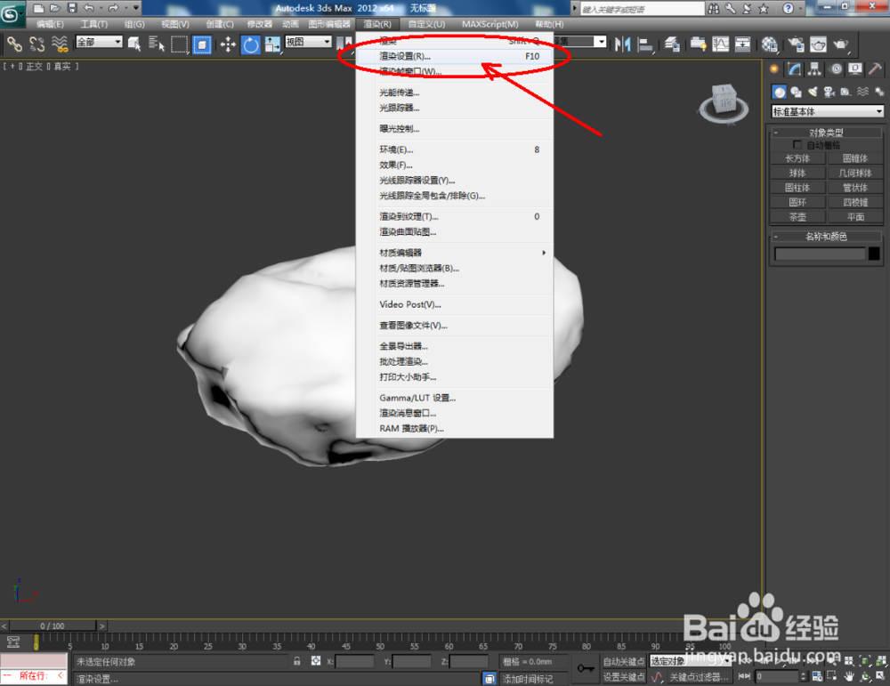Choose 渲染设置(R)... menu entry
The height and width of the screenshot is (686, 890).
(455, 56)
